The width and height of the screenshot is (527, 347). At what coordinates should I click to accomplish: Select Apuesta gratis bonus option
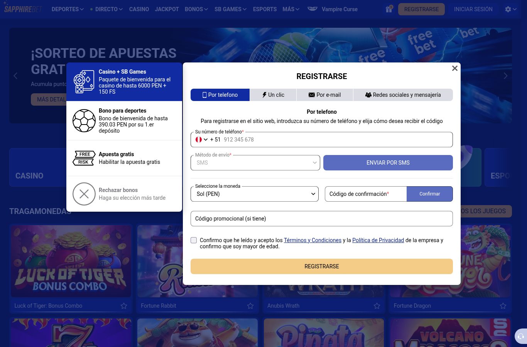(x=124, y=158)
